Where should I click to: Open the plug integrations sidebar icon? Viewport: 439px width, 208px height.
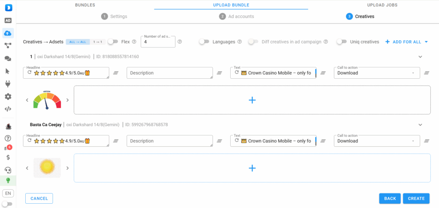point(8,83)
